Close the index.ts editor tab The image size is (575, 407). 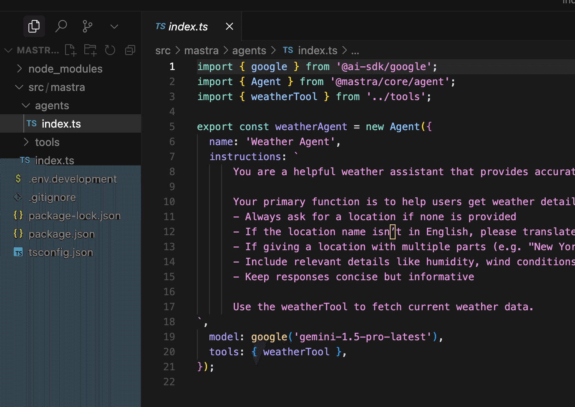(229, 27)
